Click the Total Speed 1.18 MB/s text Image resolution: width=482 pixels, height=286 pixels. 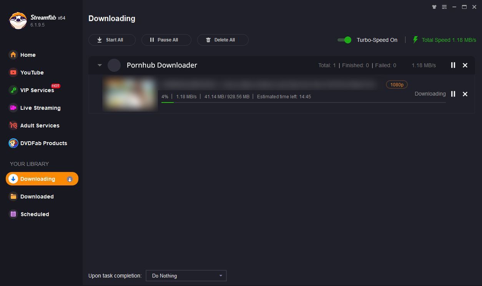coord(449,40)
